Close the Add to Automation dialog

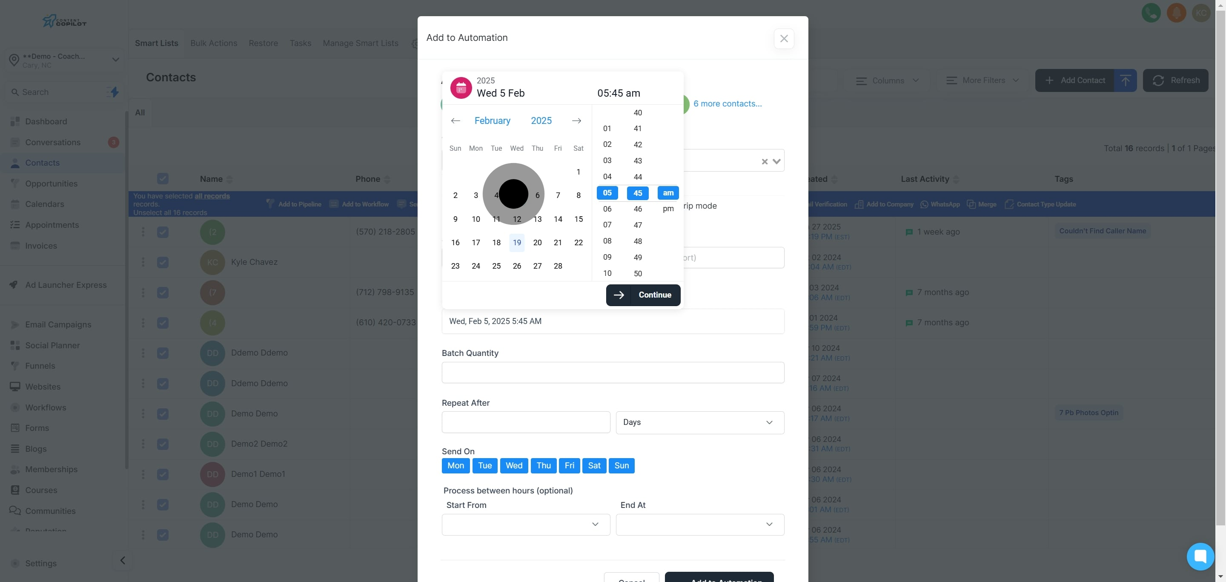(784, 39)
